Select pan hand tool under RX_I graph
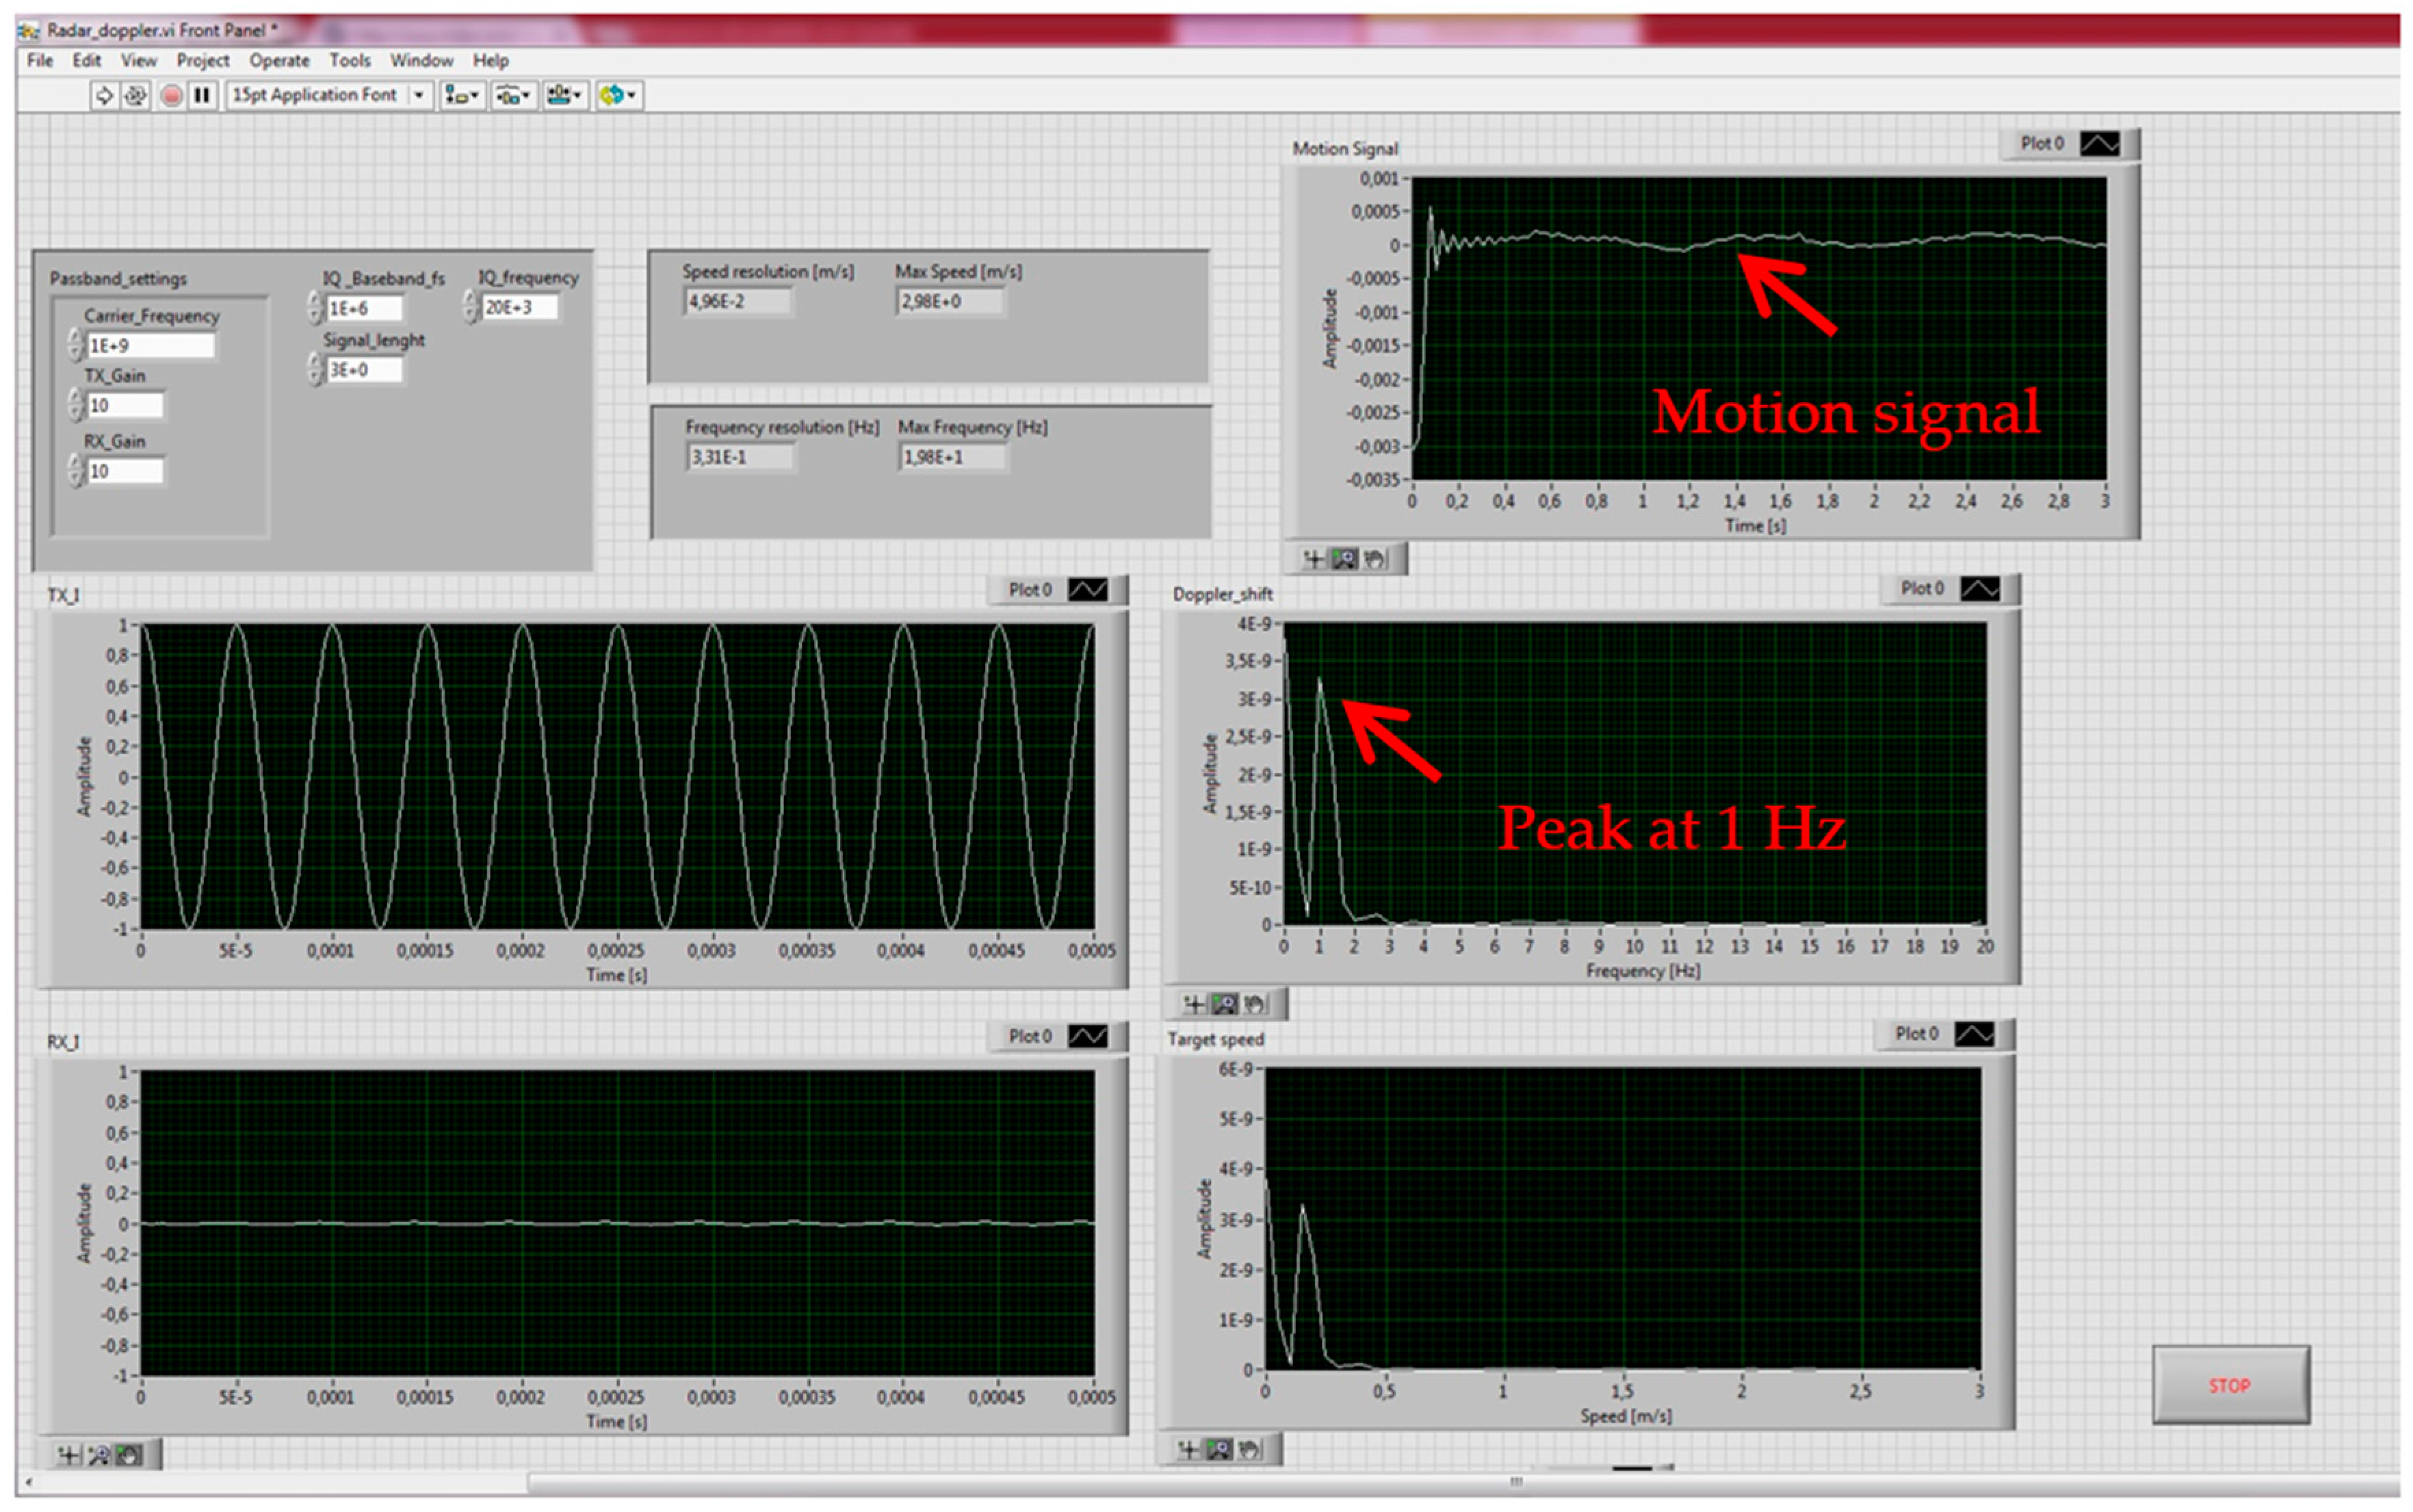Screen dimensions: 2413x1512 tap(129, 1455)
